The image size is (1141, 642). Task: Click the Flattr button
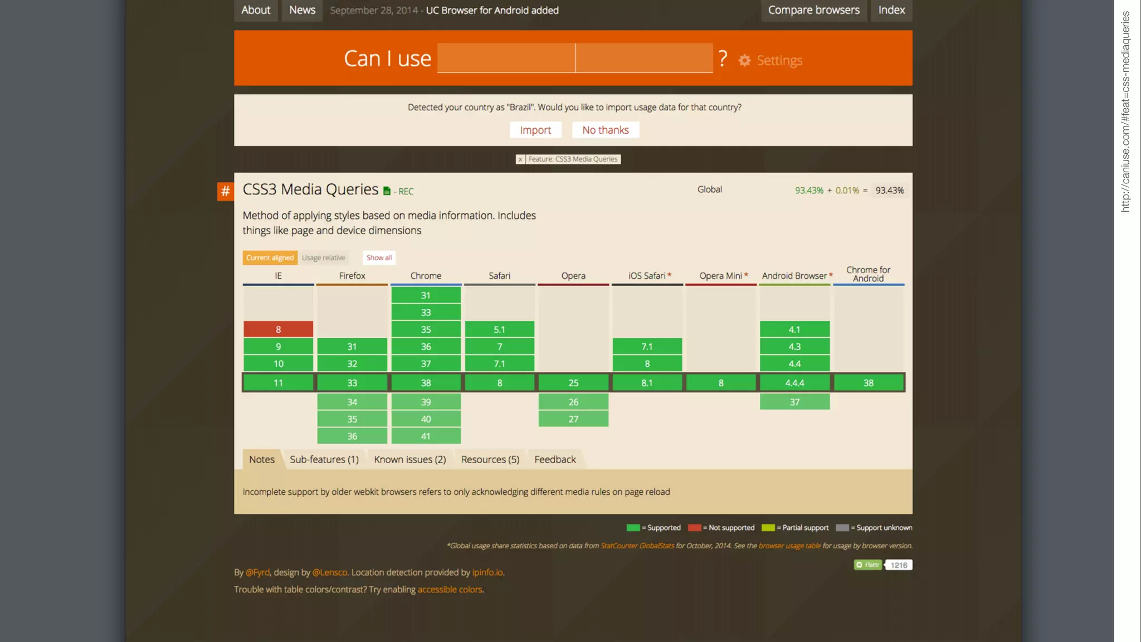(867, 565)
